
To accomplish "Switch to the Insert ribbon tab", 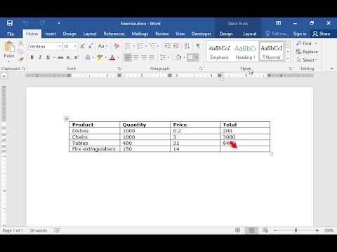I will point(51,34).
